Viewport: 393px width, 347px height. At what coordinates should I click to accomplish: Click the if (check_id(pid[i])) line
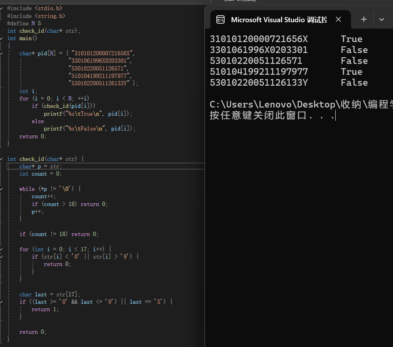click(x=64, y=106)
